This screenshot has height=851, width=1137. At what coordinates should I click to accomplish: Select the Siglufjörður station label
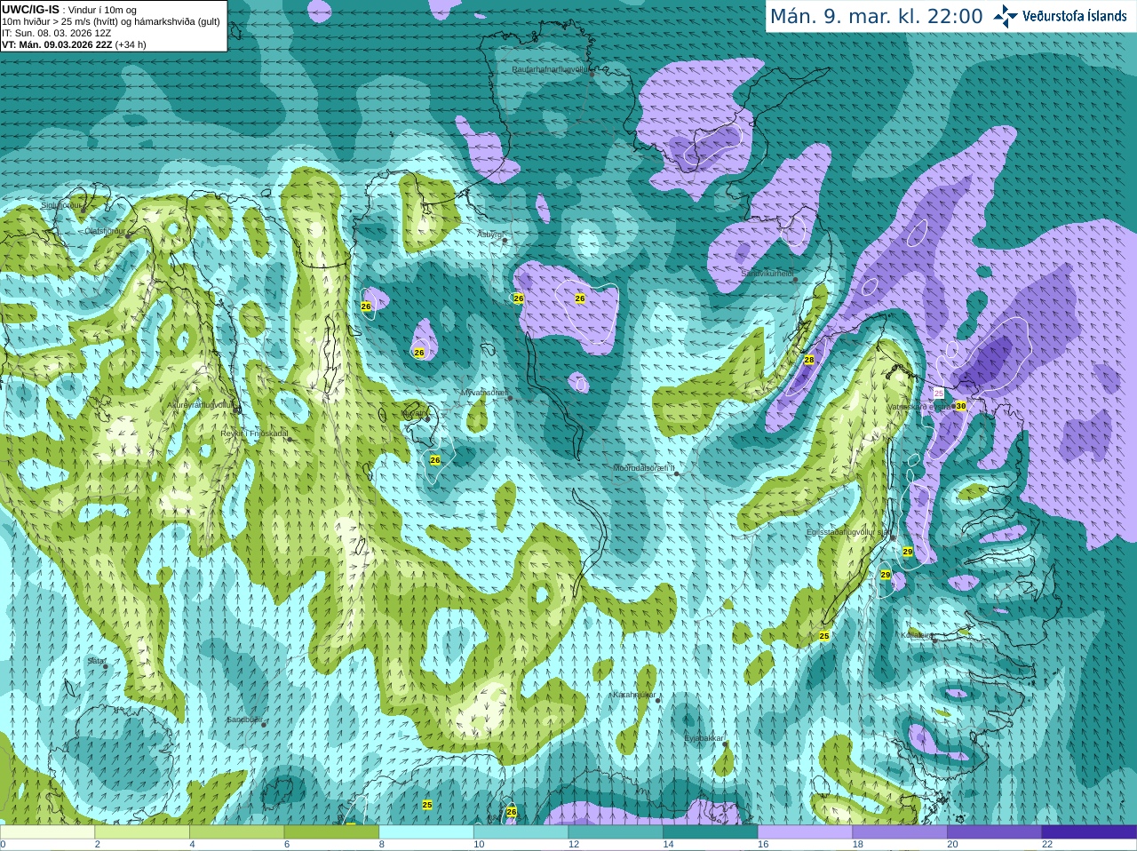tap(61, 205)
